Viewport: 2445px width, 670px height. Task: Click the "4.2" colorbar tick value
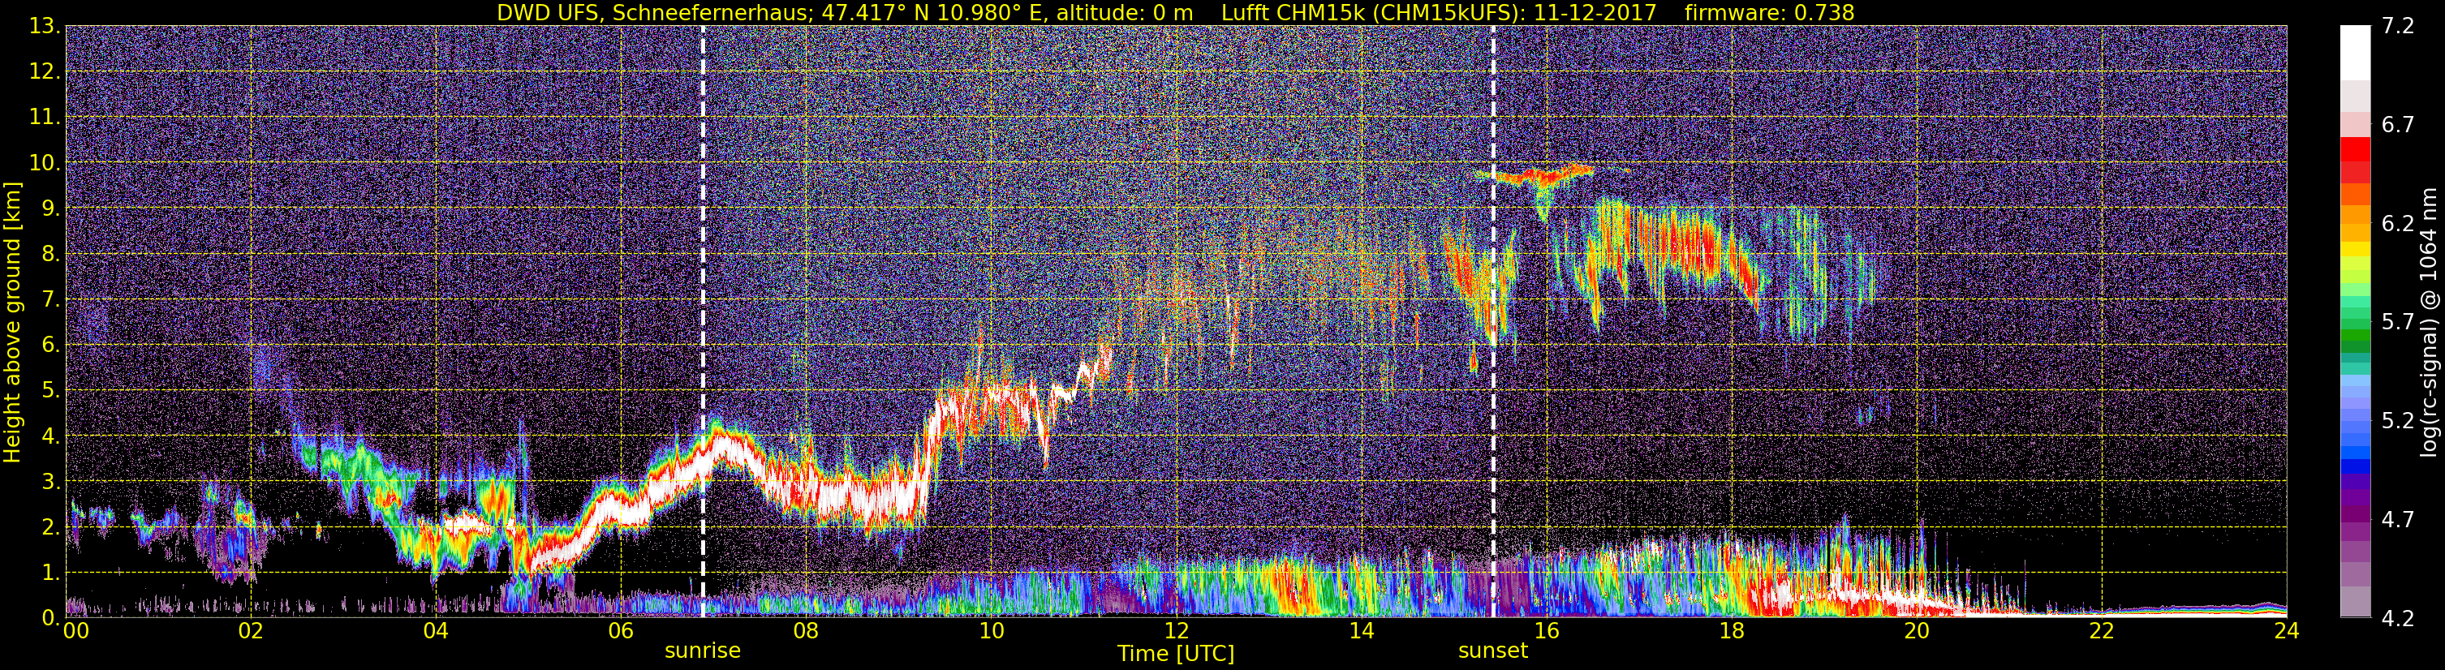click(x=2398, y=618)
